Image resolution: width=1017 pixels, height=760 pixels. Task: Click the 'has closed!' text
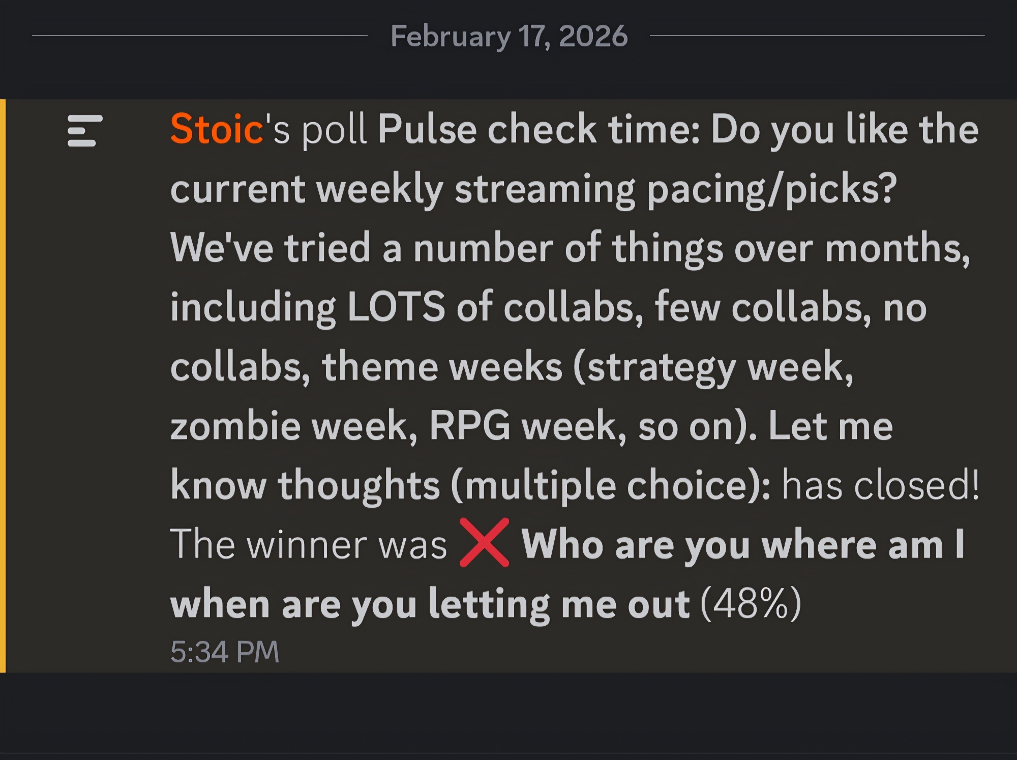tap(880, 485)
